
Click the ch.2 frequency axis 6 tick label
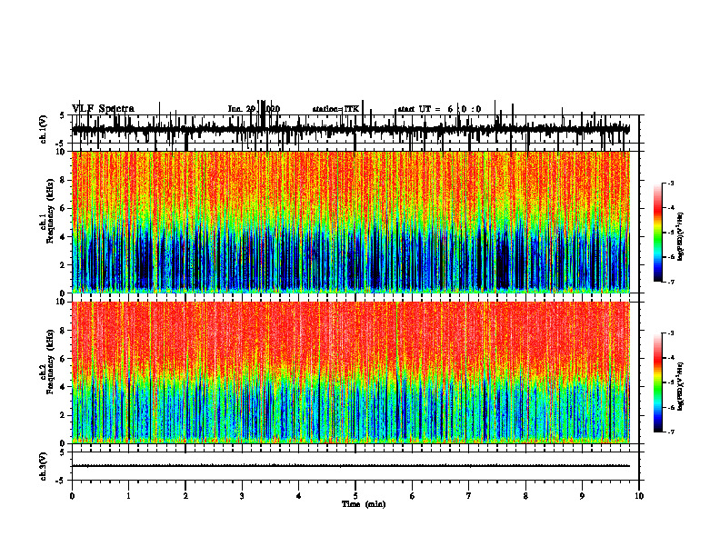(64, 359)
